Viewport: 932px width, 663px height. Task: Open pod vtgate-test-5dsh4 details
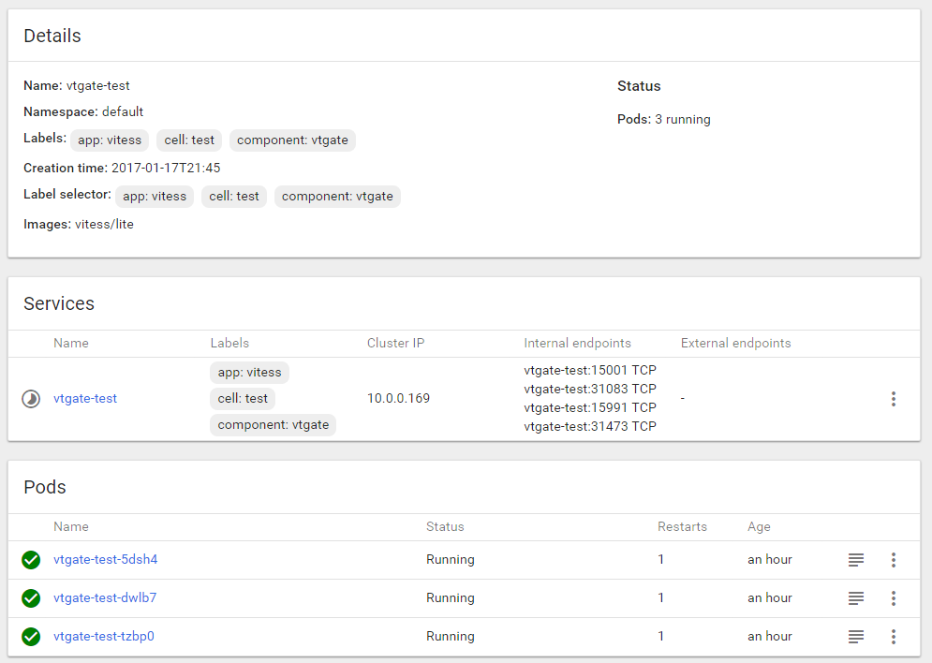pos(105,560)
